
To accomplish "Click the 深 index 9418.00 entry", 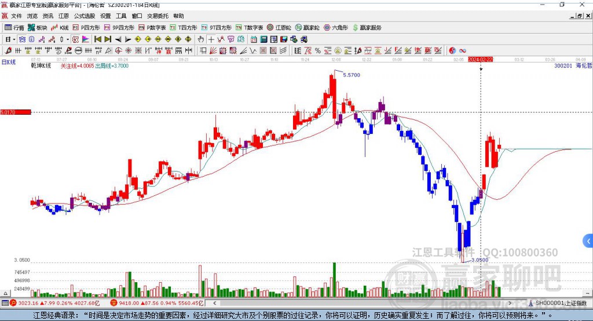I will [x=156, y=303].
